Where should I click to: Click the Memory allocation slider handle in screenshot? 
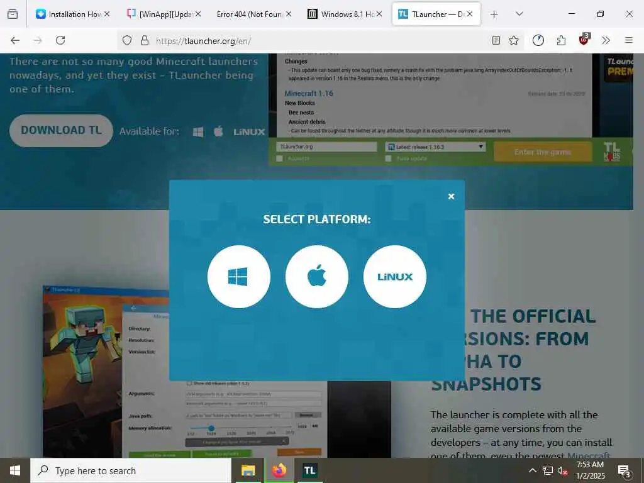[211, 428]
